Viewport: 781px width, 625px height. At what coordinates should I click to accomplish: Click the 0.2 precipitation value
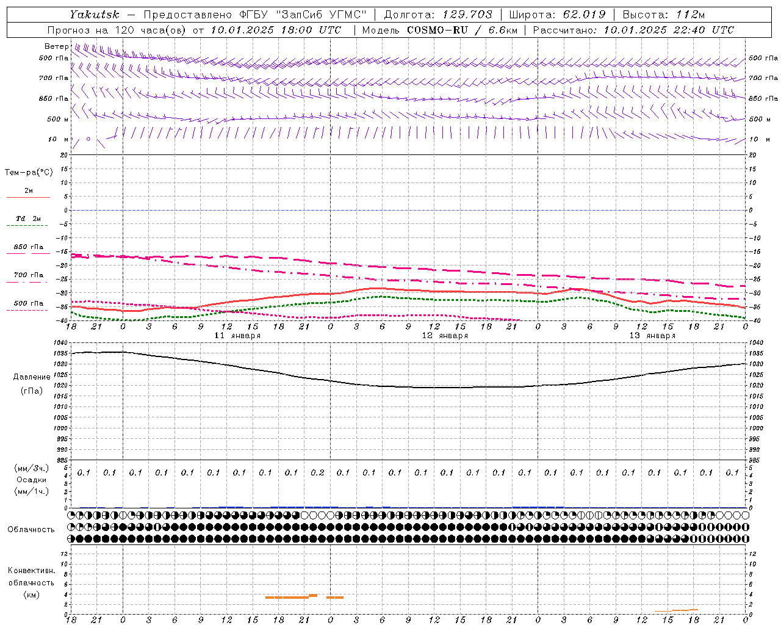coord(317,472)
